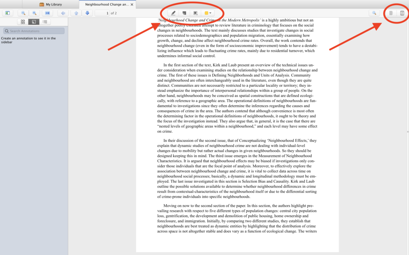
Task: Go back with the left arrow
Action: pos(63,13)
